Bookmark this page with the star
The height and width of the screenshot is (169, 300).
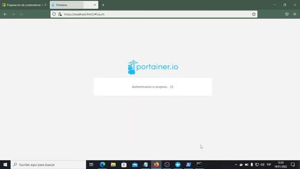(254, 14)
